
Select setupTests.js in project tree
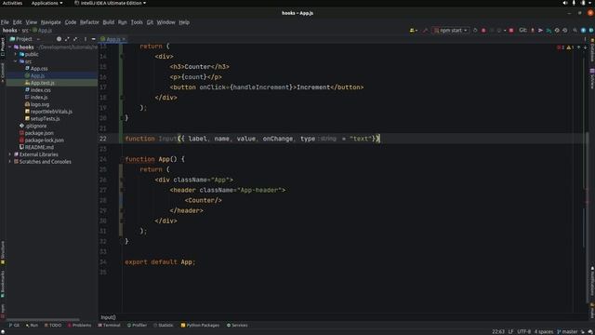pyautogui.click(x=45, y=119)
